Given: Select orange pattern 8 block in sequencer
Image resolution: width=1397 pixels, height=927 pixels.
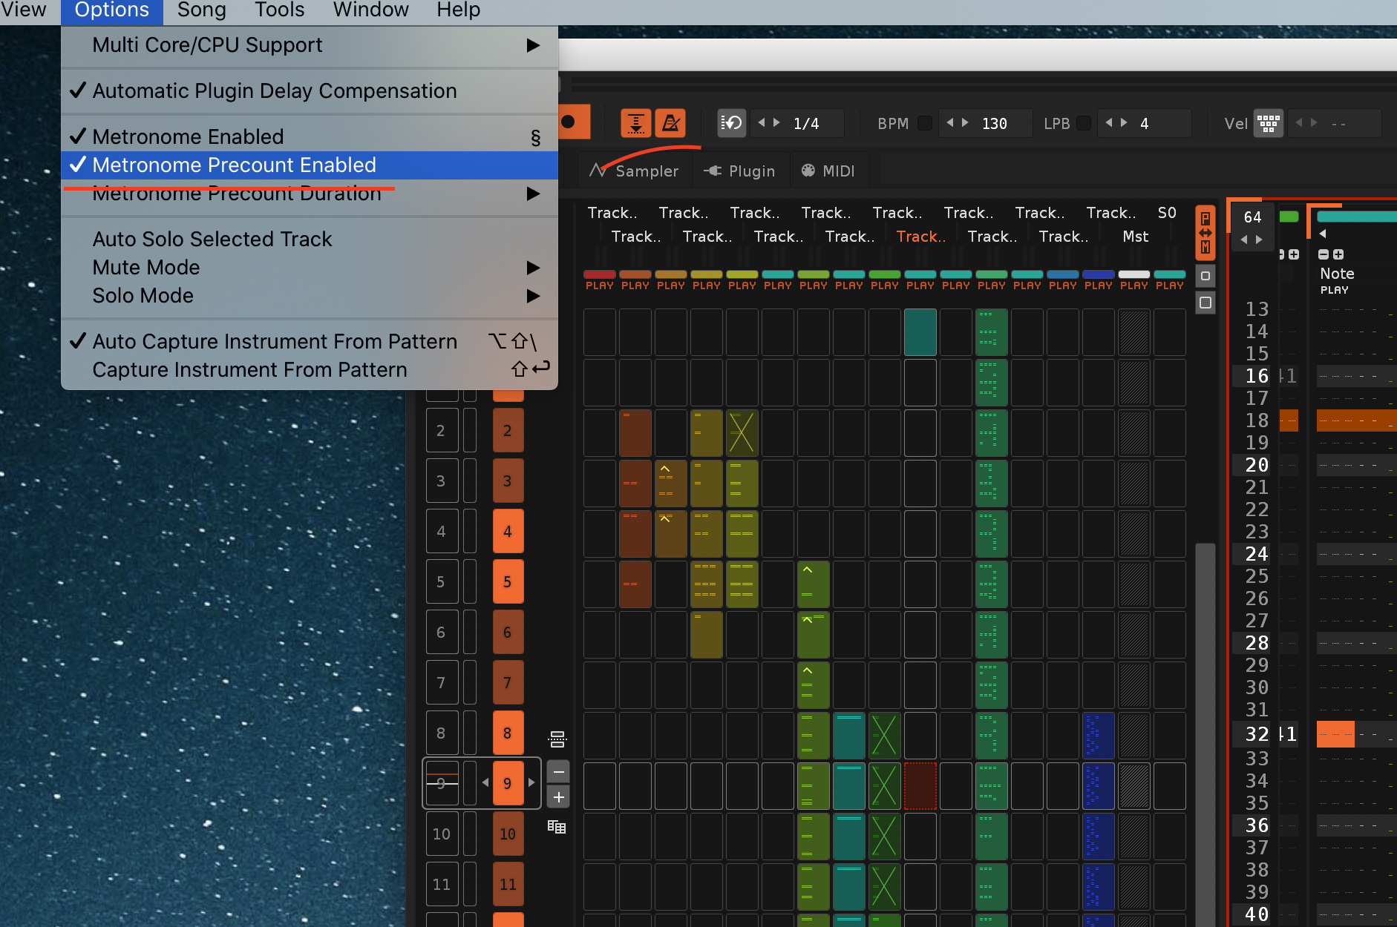Looking at the screenshot, I should point(508,733).
